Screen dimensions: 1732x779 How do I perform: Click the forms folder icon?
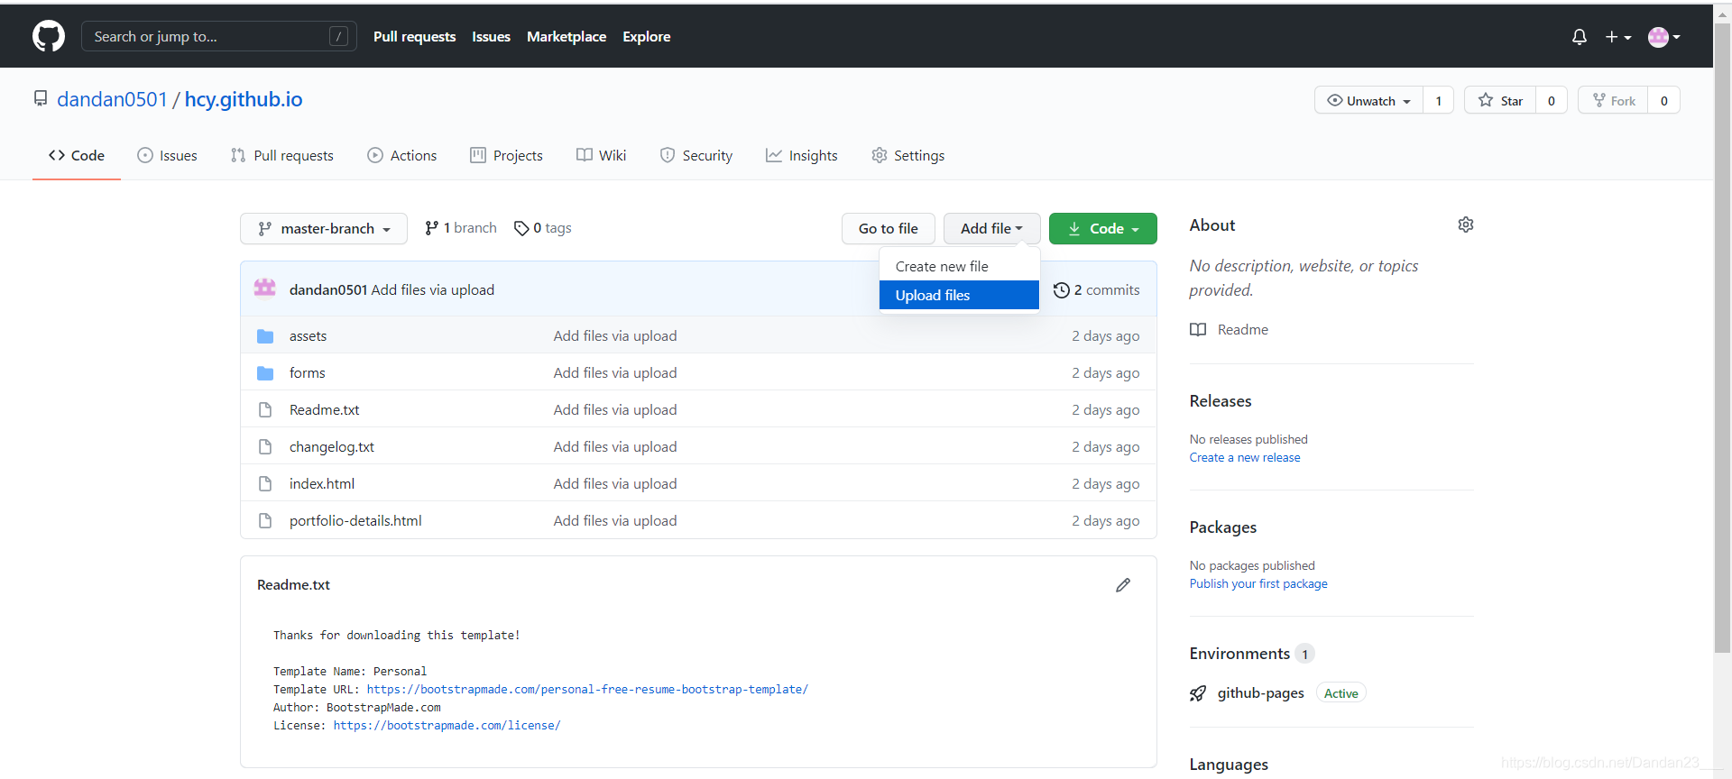[x=265, y=373]
